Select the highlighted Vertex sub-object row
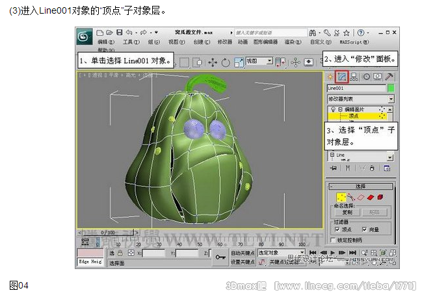Image resolution: width=435 pixels, height=297 pixels. coord(357,116)
